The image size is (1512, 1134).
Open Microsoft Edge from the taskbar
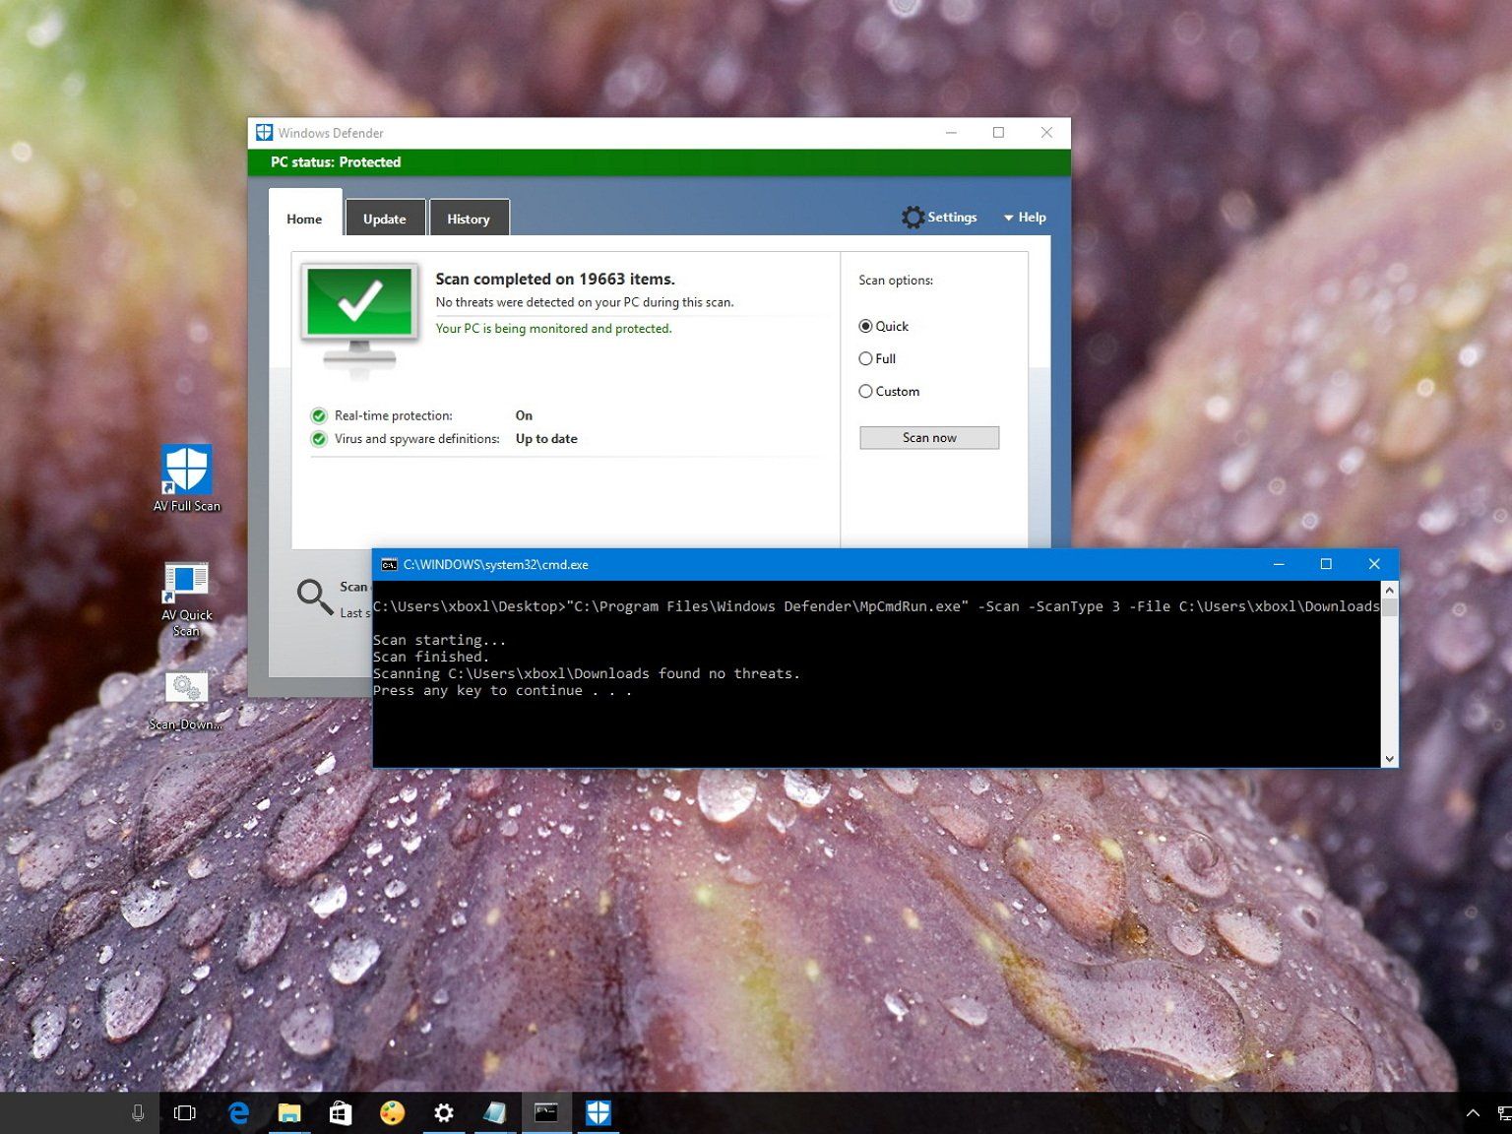click(238, 1113)
